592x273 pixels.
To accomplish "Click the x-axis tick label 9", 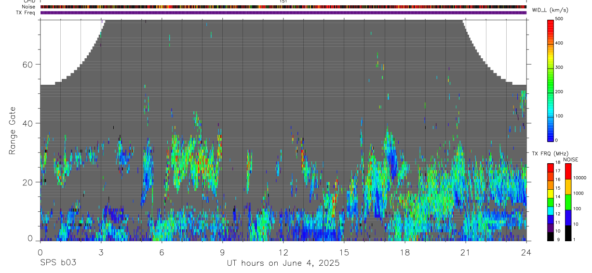I will pyautogui.click(x=222, y=252).
